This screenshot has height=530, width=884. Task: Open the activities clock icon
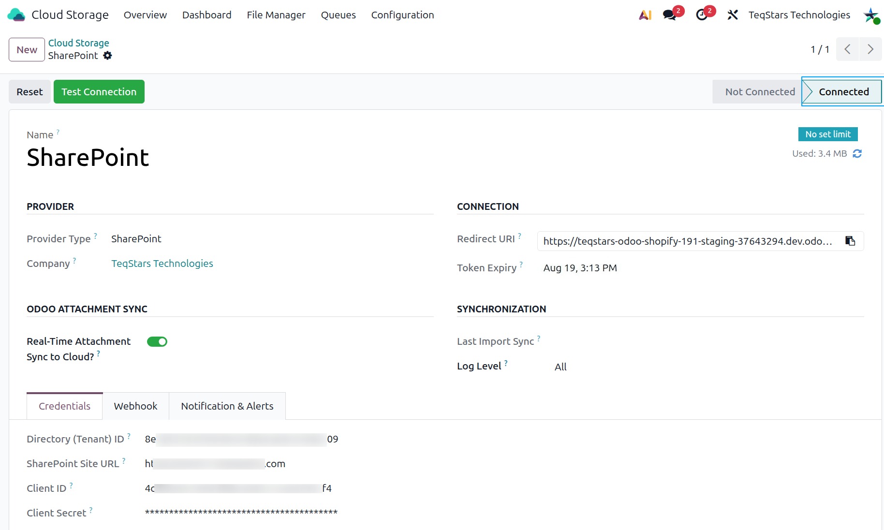click(x=702, y=15)
